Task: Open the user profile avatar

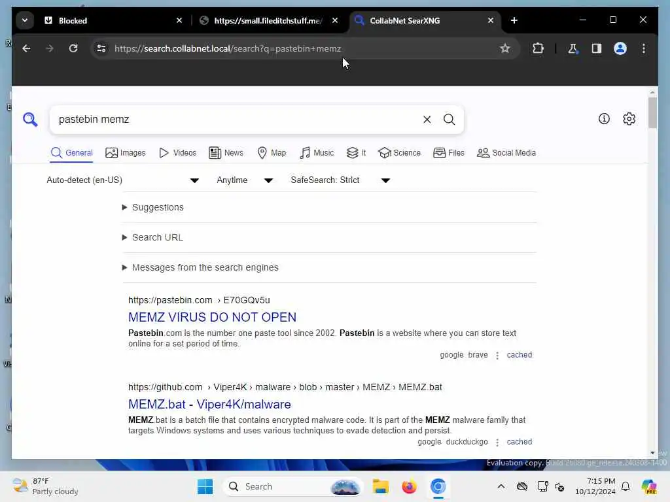Action: point(620,48)
